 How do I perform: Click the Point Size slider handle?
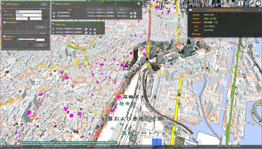point(18,39)
